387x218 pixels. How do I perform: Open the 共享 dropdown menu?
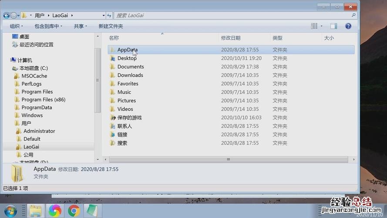tap(81, 26)
